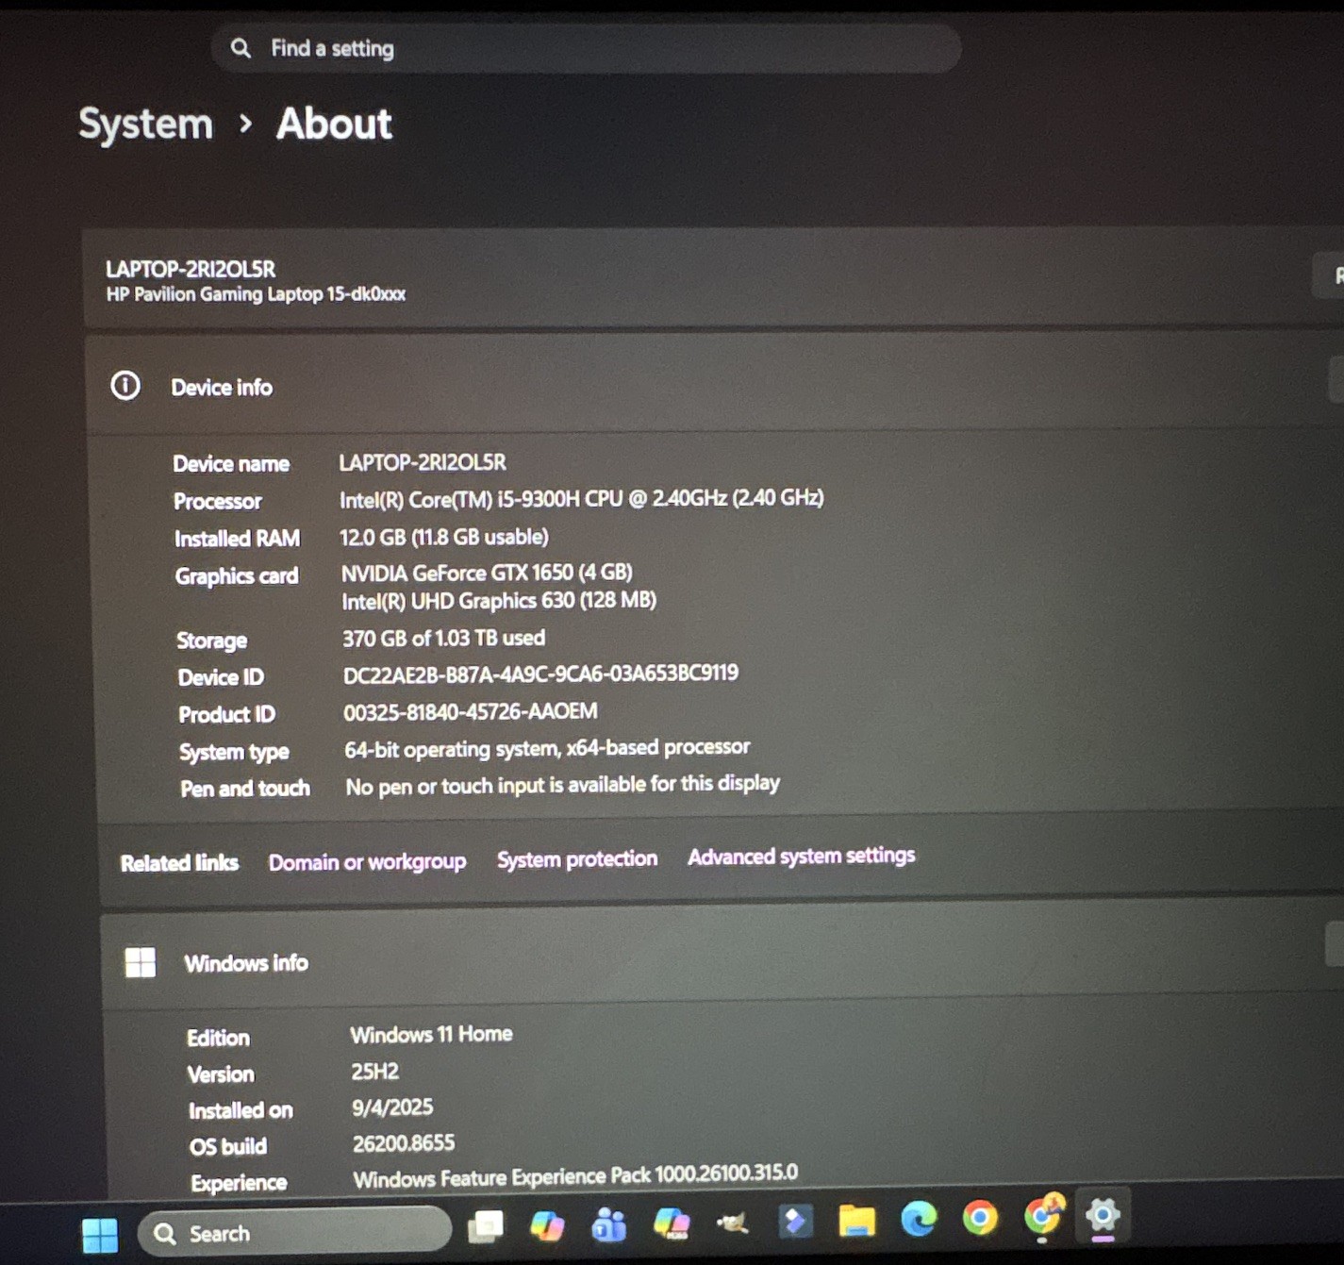Image resolution: width=1344 pixels, height=1265 pixels.
Task: Click the magnifier icon in Find a setting
Action: 241,48
